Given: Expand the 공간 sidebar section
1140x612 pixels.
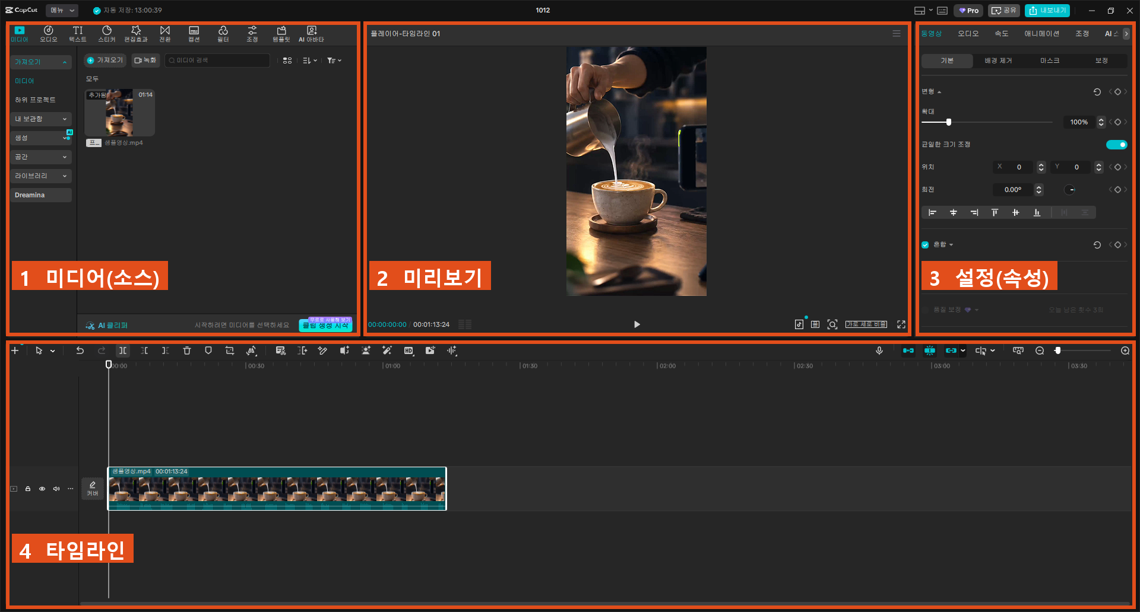Looking at the screenshot, I should click(x=41, y=157).
